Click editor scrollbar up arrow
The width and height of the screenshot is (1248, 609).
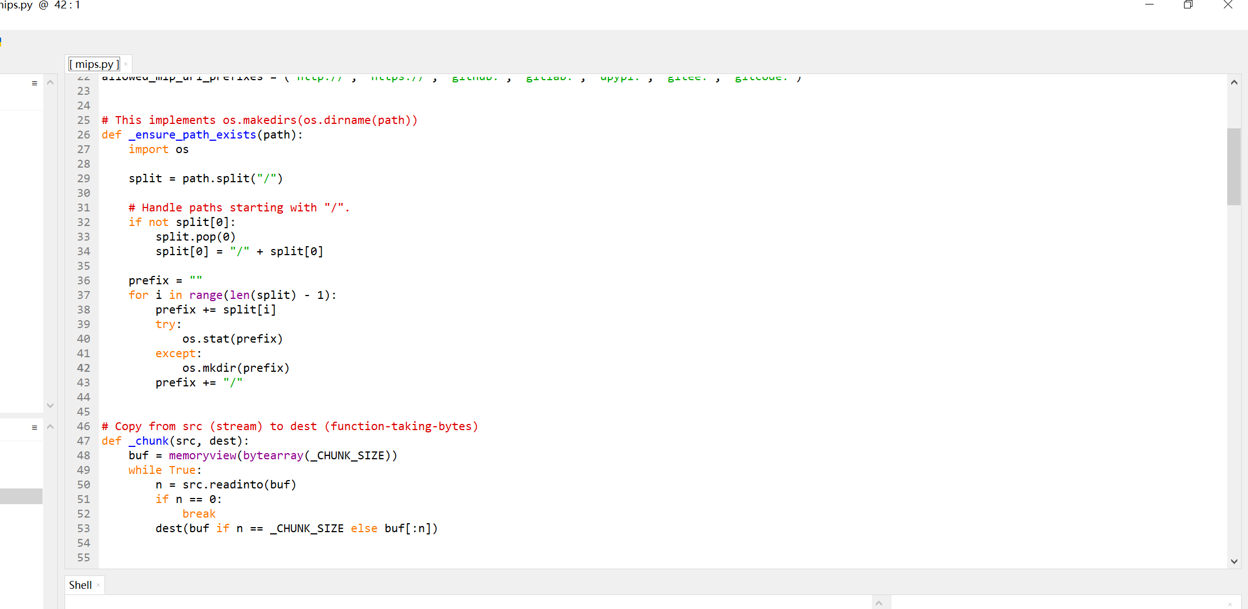pyautogui.click(x=1234, y=82)
